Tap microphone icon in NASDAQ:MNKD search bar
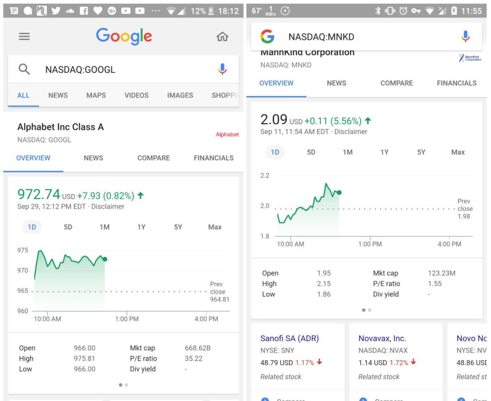This screenshot has width=491, height=401. click(465, 37)
